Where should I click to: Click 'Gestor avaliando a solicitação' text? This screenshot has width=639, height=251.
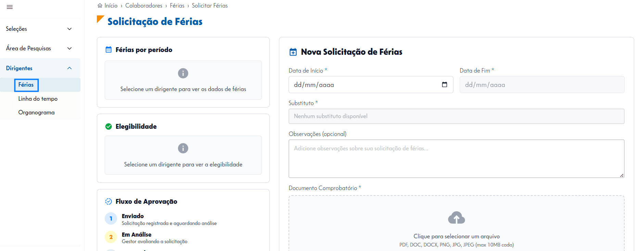155,241
